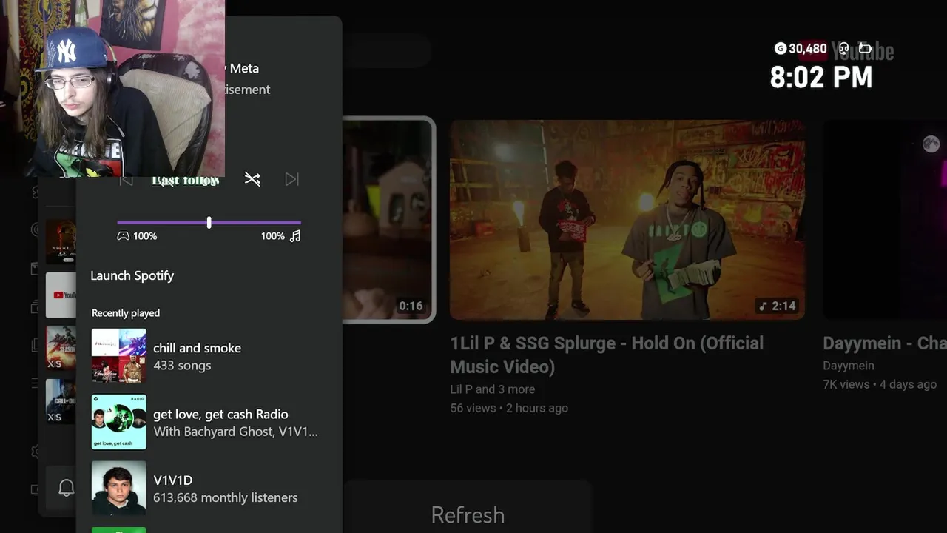The height and width of the screenshot is (533, 947).
Task: Click the Refresh button
Action: [x=468, y=514]
